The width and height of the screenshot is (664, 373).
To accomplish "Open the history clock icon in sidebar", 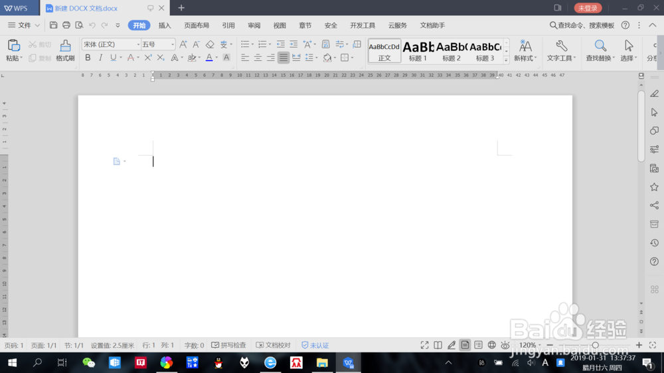I will tap(654, 243).
